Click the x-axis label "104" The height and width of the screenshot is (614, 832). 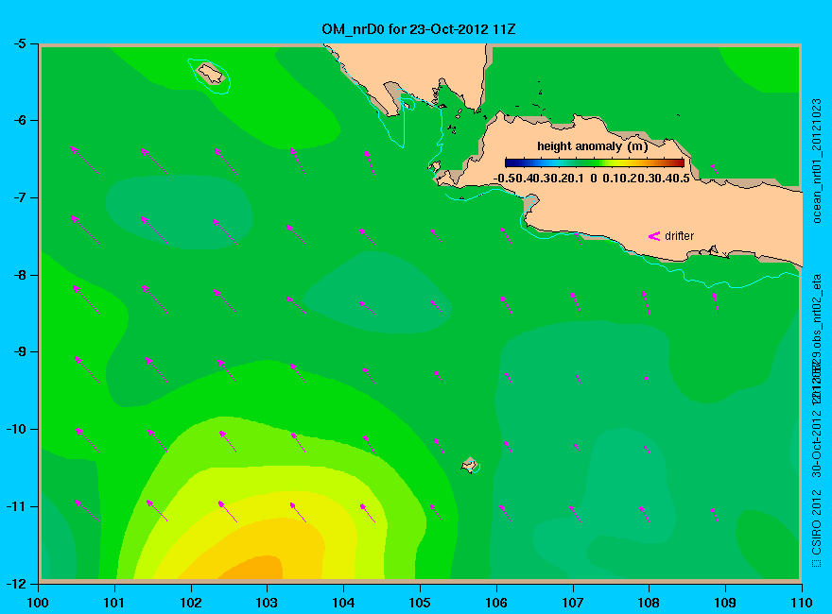343,603
